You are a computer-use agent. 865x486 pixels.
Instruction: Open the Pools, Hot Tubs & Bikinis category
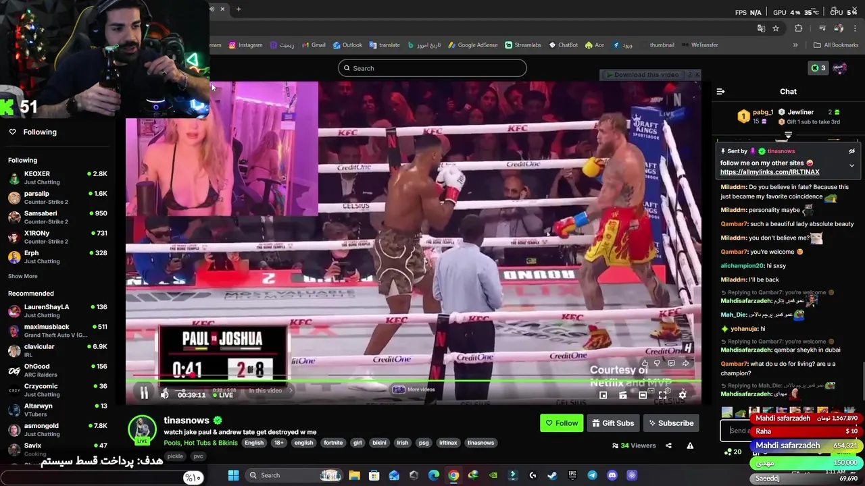point(201,443)
